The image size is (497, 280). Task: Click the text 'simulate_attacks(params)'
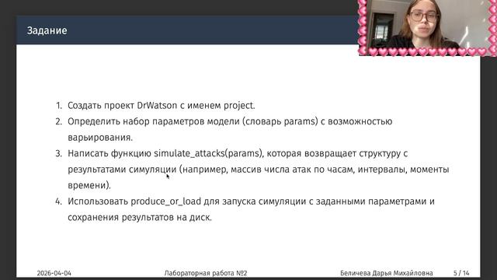tap(208, 153)
